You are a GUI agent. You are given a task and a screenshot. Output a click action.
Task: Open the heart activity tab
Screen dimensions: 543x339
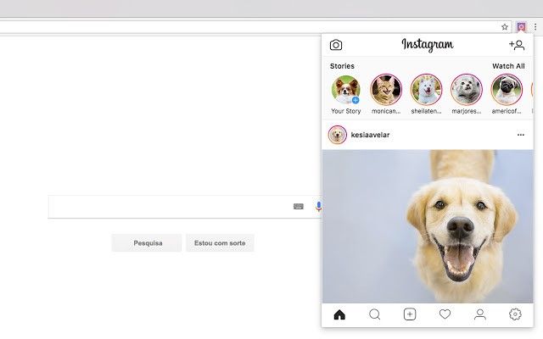(x=445, y=314)
